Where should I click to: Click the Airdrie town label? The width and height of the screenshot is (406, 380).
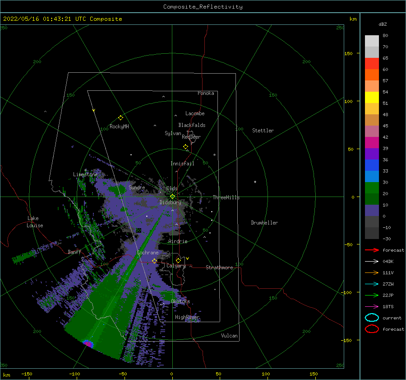(178, 241)
